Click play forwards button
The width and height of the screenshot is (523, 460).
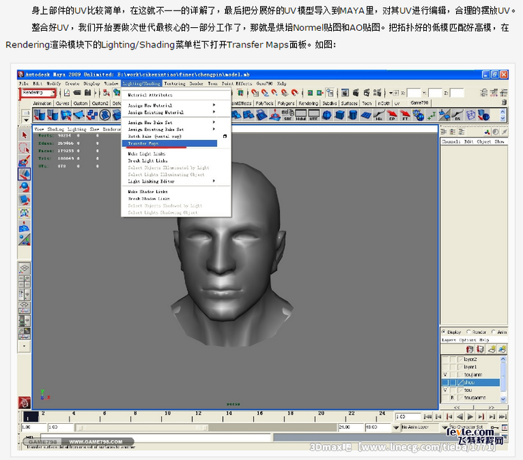tap(470, 416)
